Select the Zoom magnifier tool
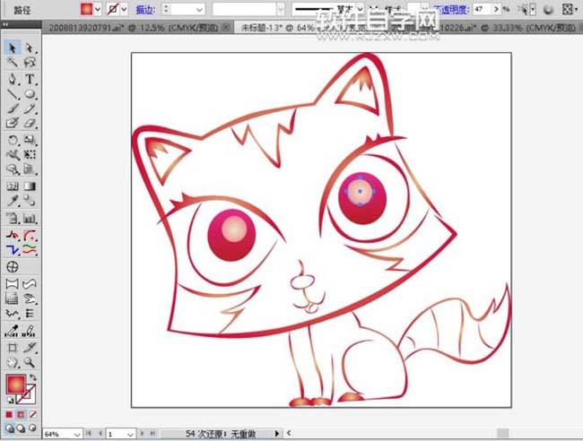Screen dimensions: 583x441 pos(30,362)
